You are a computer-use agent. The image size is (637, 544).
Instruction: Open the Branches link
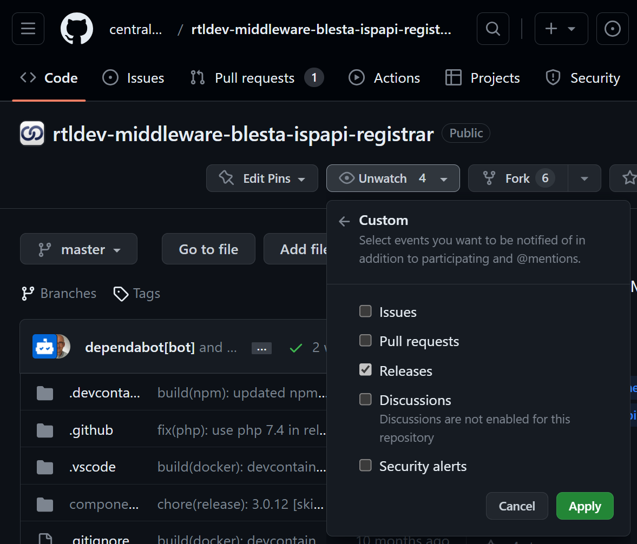click(x=59, y=293)
